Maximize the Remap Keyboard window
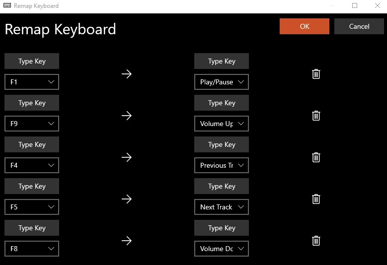 click(355, 5)
